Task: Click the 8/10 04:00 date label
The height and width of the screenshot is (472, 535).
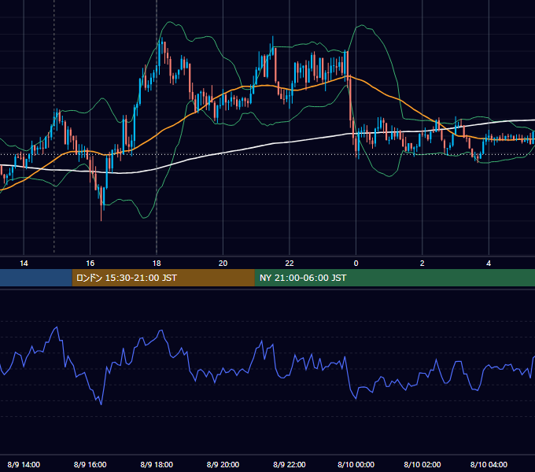Action: (x=489, y=464)
